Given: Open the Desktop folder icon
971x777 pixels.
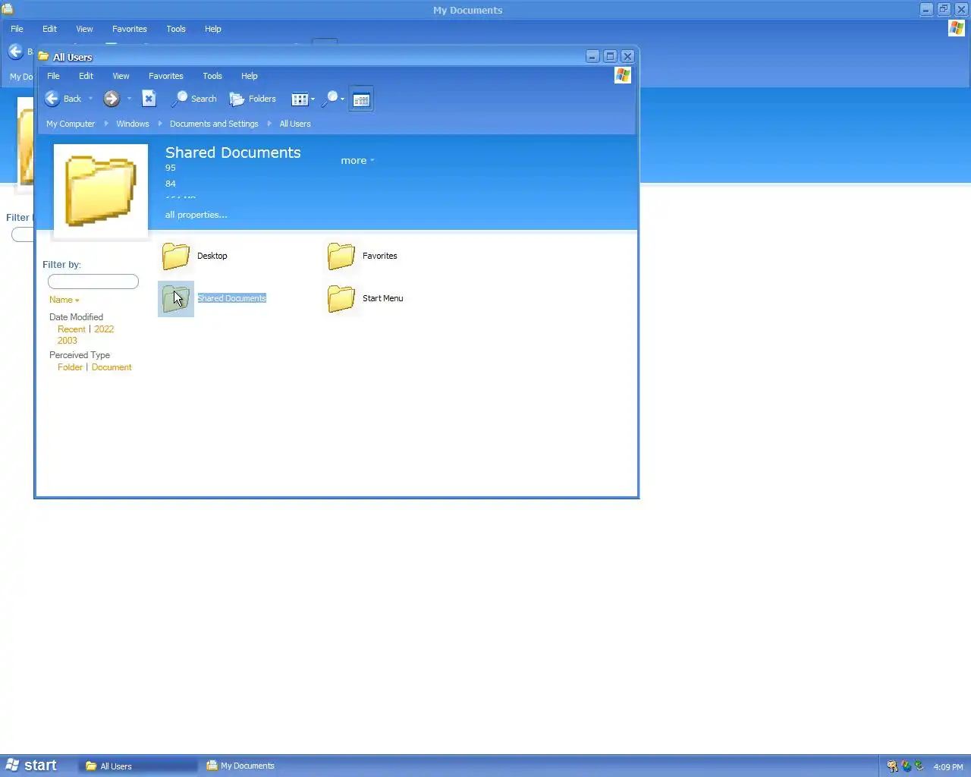Looking at the screenshot, I should click(176, 256).
